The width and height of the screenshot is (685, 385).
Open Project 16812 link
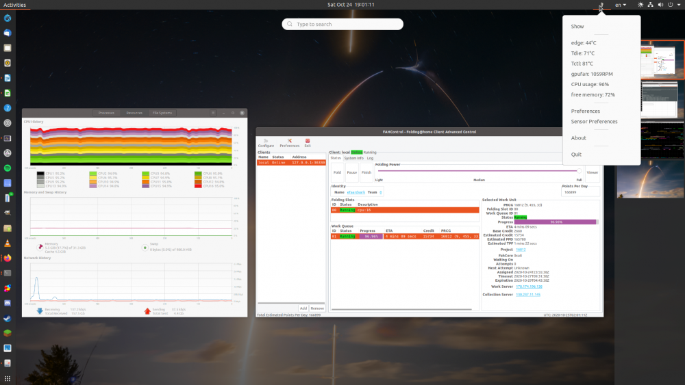coord(521,250)
